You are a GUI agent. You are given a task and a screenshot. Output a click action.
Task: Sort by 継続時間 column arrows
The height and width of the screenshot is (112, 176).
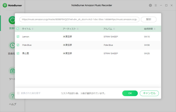[155, 29]
